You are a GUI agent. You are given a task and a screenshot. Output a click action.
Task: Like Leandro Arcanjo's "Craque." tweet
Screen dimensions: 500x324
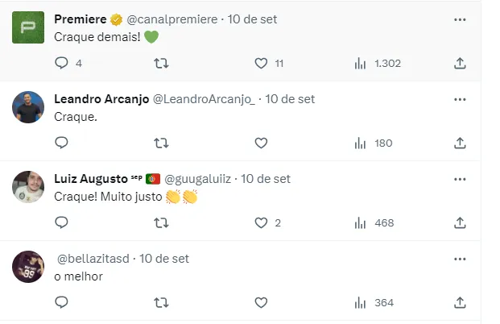coord(261,143)
